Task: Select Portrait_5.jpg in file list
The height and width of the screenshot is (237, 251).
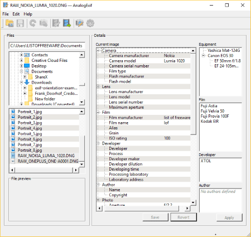Action: click(30, 134)
